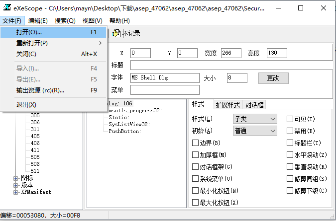Click the 大小 field showing 8
Image resolution: width=336 pixels, height=221 pixels.
[x=237, y=78]
